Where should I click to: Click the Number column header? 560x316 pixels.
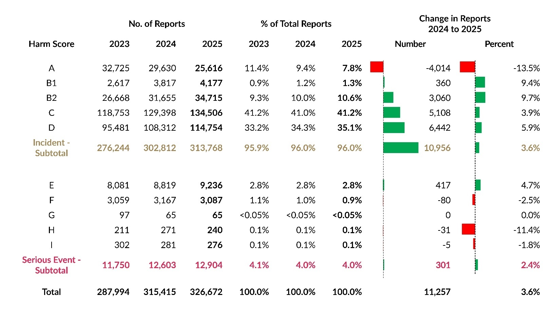click(x=410, y=44)
